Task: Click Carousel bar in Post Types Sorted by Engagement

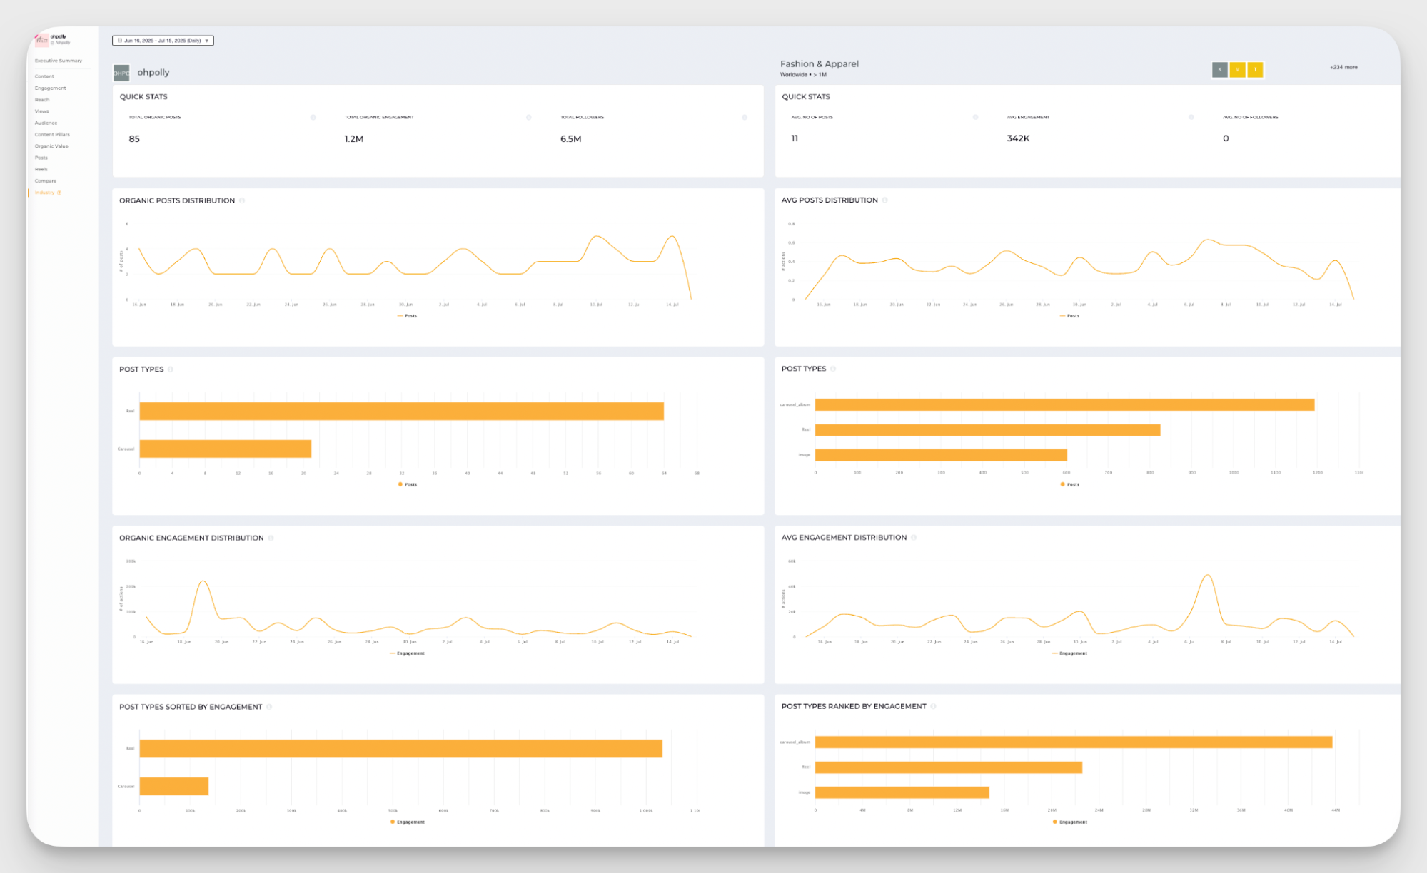Action: click(174, 786)
